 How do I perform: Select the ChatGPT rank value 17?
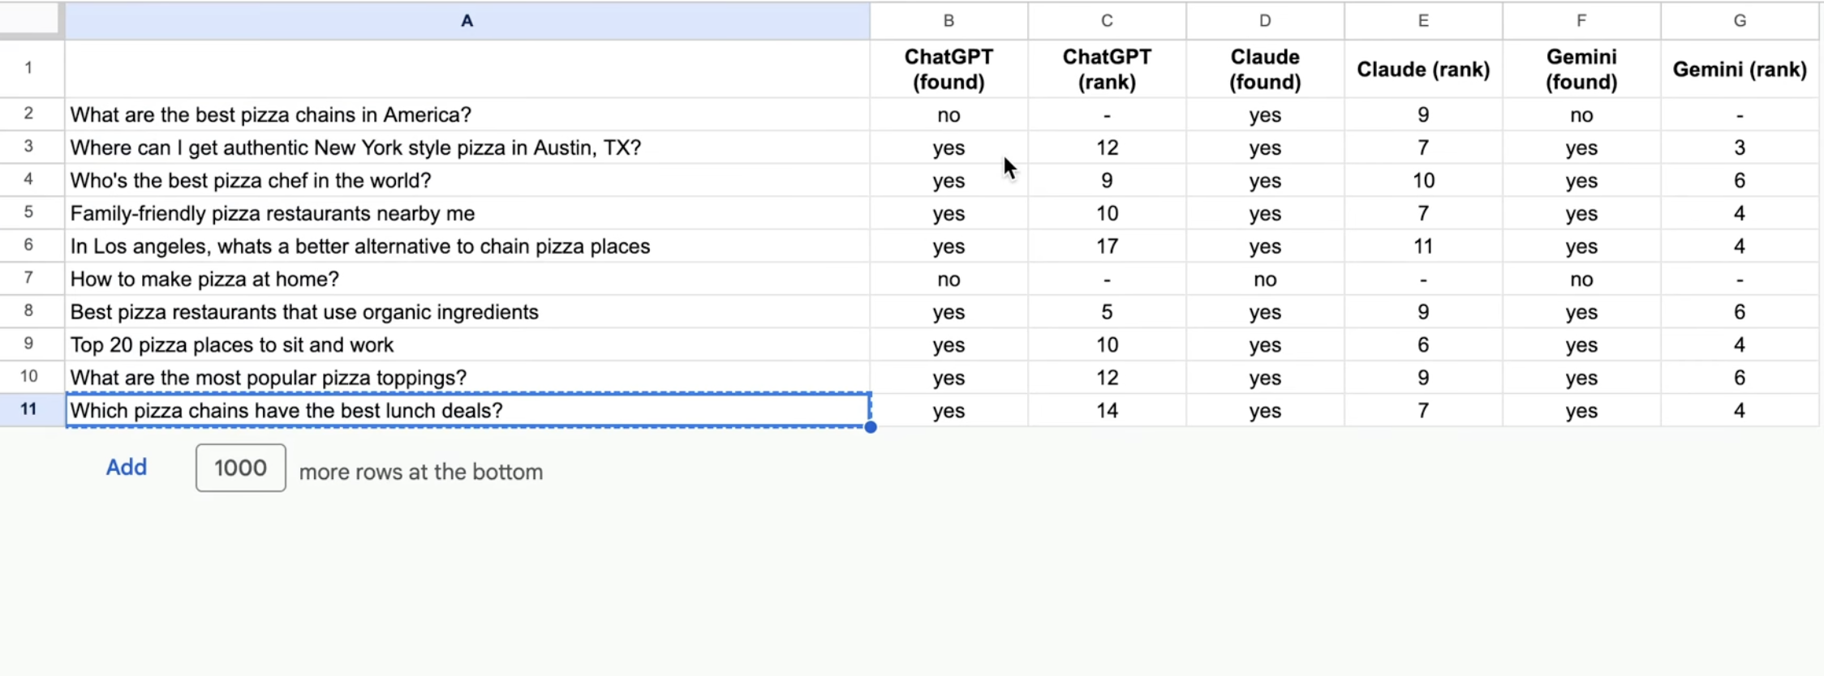click(1107, 246)
